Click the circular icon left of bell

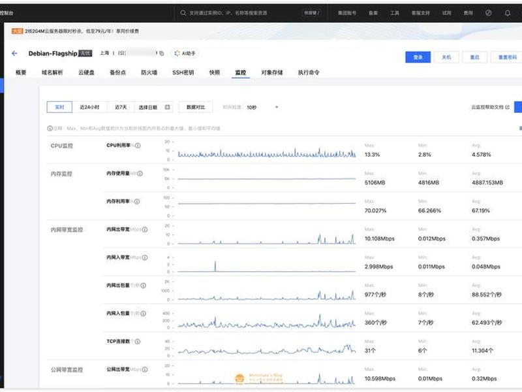[x=488, y=13]
